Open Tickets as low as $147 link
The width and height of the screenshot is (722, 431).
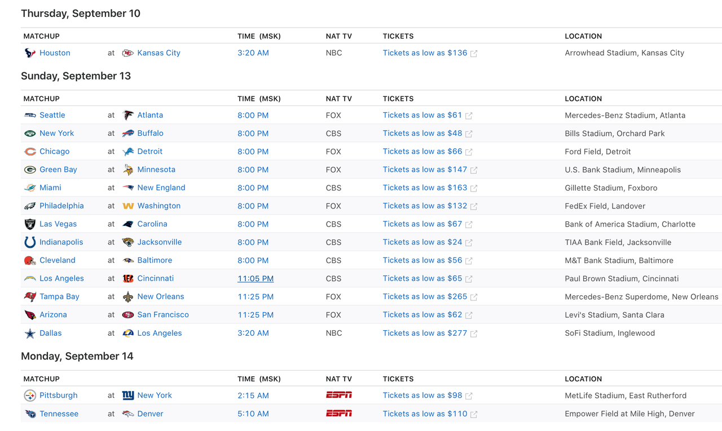pyautogui.click(x=425, y=170)
